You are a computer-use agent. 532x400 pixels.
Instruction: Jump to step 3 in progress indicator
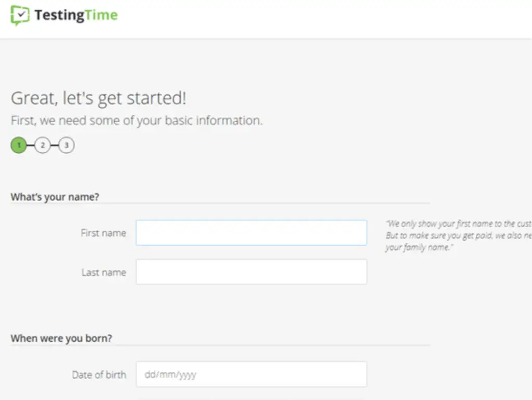(66, 145)
